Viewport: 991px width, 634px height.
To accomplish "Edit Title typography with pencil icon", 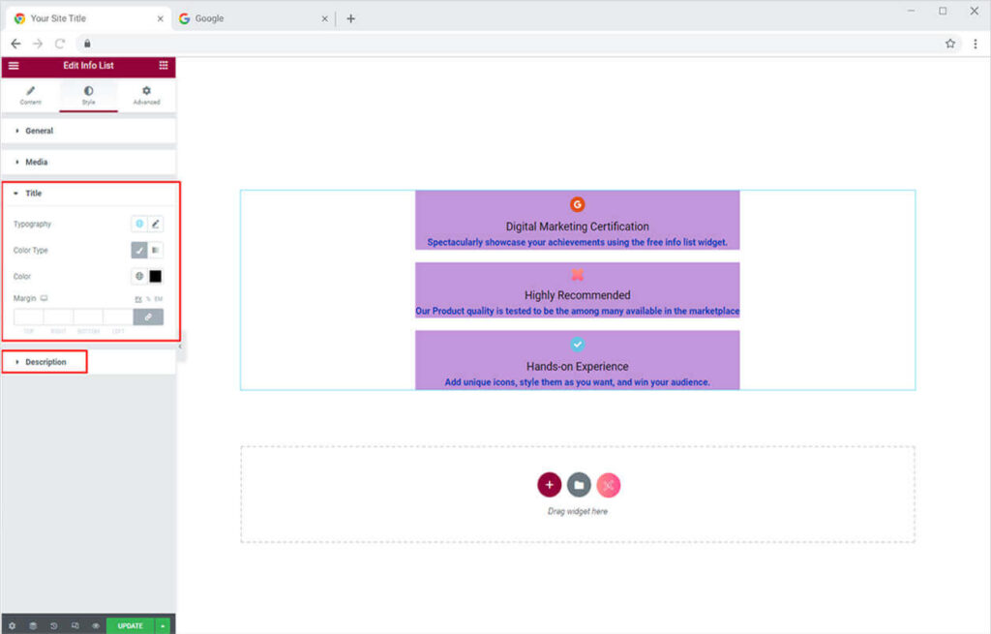I will click(156, 224).
